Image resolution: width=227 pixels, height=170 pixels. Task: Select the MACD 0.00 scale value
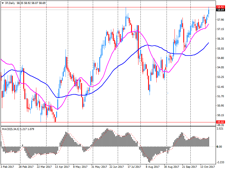(219, 147)
